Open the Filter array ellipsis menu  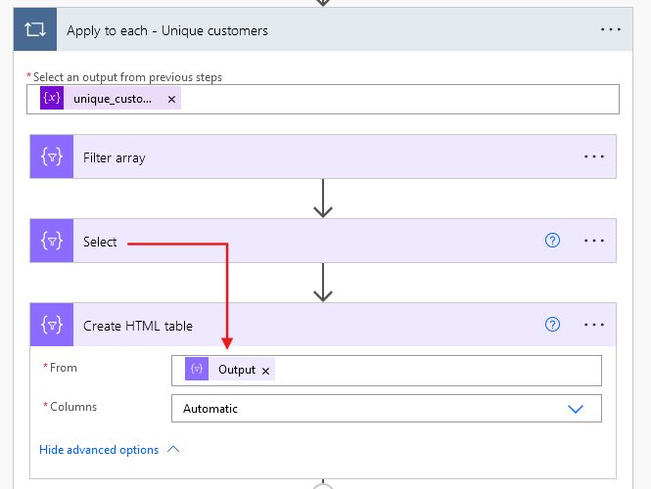[594, 157]
